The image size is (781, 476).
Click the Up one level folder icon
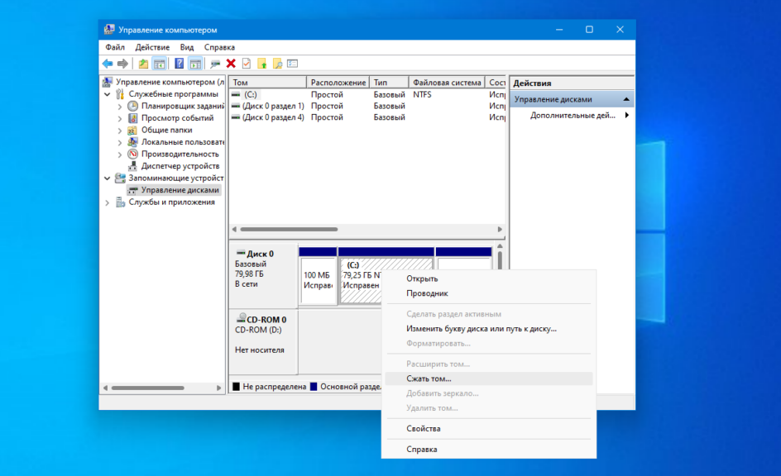[143, 64]
